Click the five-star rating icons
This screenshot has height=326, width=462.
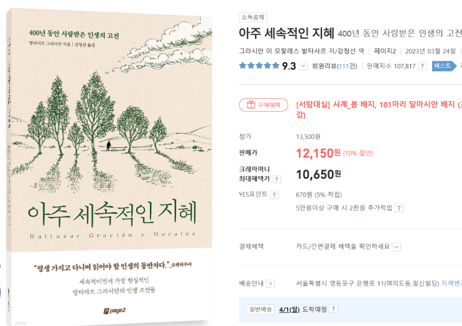click(x=259, y=66)
